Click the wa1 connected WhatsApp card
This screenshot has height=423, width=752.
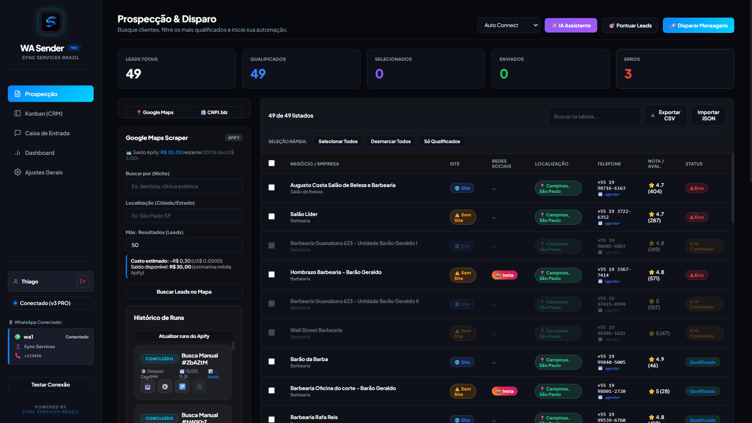(x=51, y=346)
